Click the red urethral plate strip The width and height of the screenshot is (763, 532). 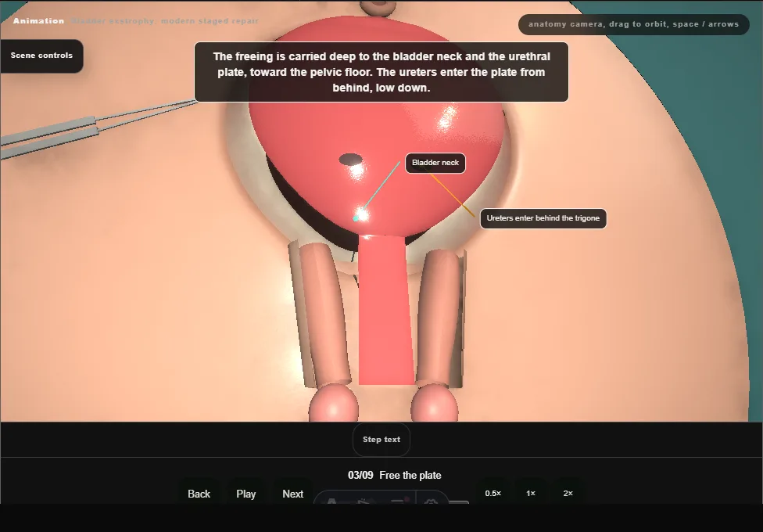coord(386,310)
